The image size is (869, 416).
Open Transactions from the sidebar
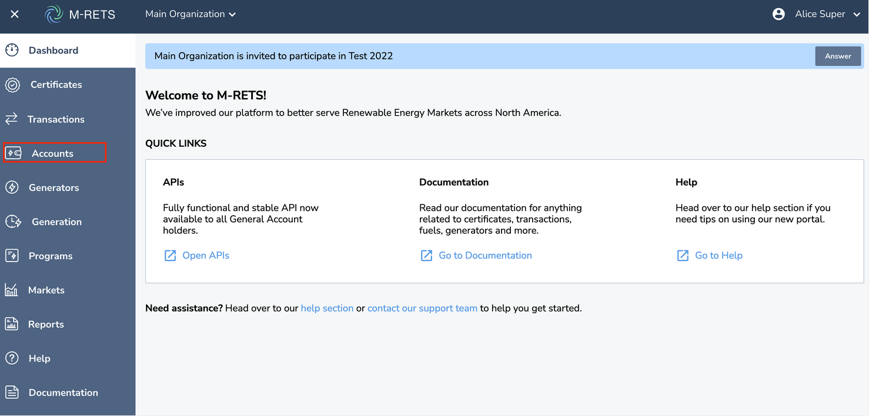tap(68, 119)
